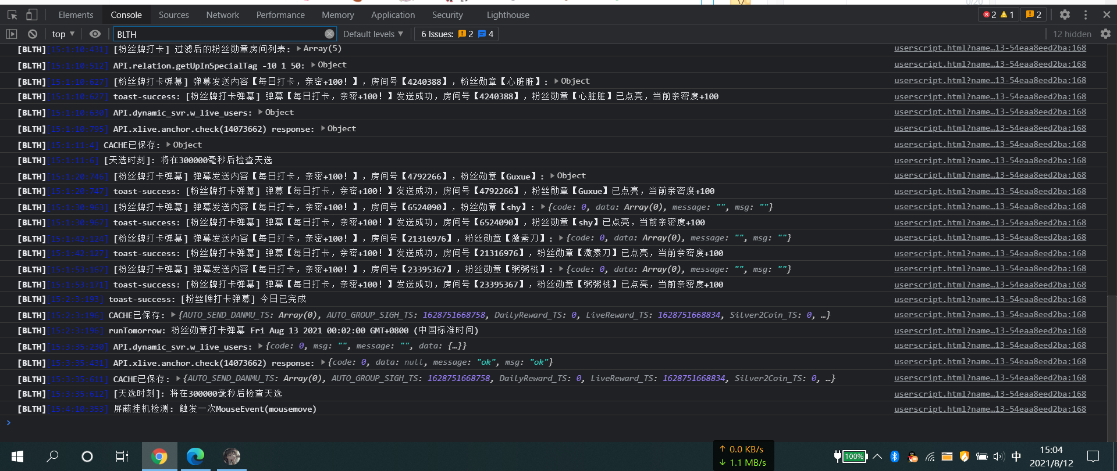Launch Microsoft Edge from the taskbar
This screenshot has width=1117, height=471.
[x=195, y=456]
